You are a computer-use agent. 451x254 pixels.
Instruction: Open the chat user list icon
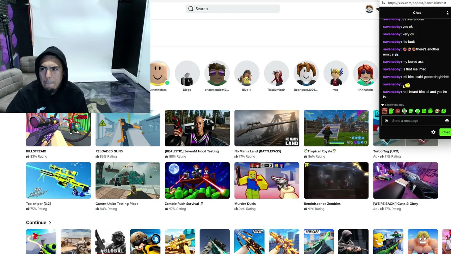(x=447, y=13)
